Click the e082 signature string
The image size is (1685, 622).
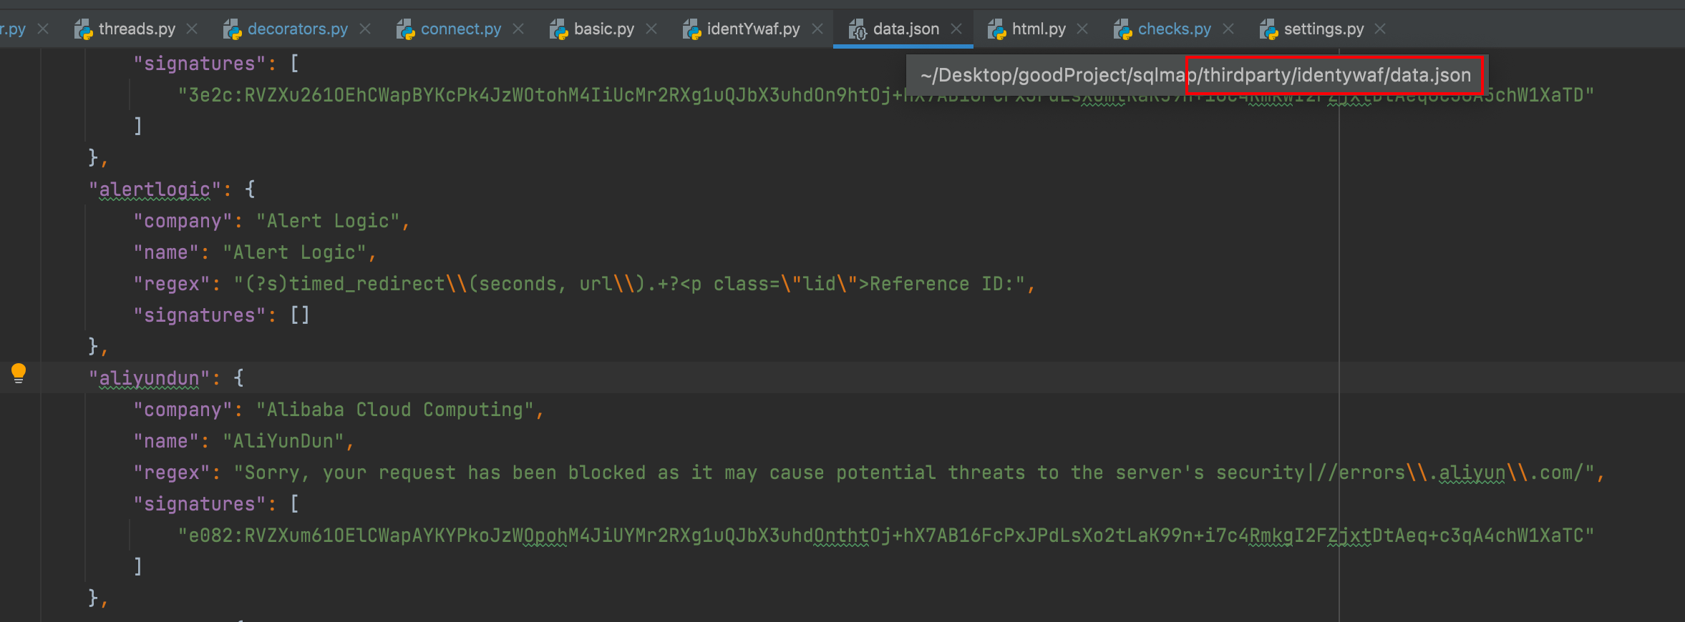pos(885,535)
